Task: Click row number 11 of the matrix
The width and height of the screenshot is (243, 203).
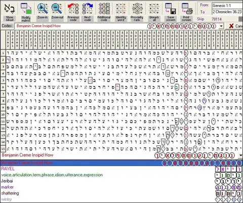Action: click(3, 121)
